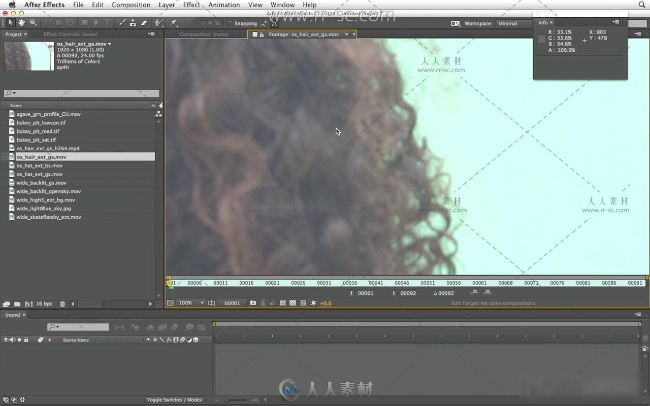The width and height of the screenshot is (650, 406).
Task: Select the Roto Brush tool
Action: [159, 23]
